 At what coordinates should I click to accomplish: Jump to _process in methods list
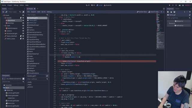point(30,87)
